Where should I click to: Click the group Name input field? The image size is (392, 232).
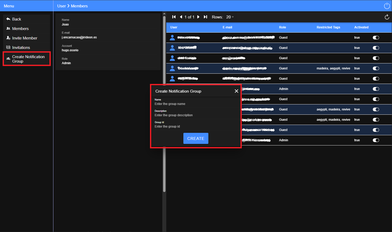pyautogui.click(x=196, y=104)
